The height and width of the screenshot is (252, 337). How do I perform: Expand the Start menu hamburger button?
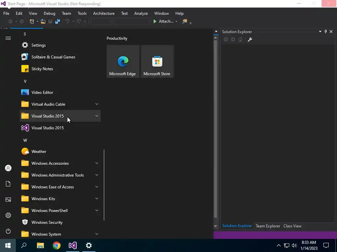pos(8,38)
